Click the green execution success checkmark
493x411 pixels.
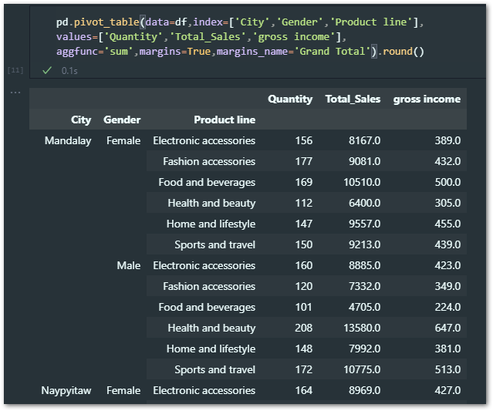[47, 70]
